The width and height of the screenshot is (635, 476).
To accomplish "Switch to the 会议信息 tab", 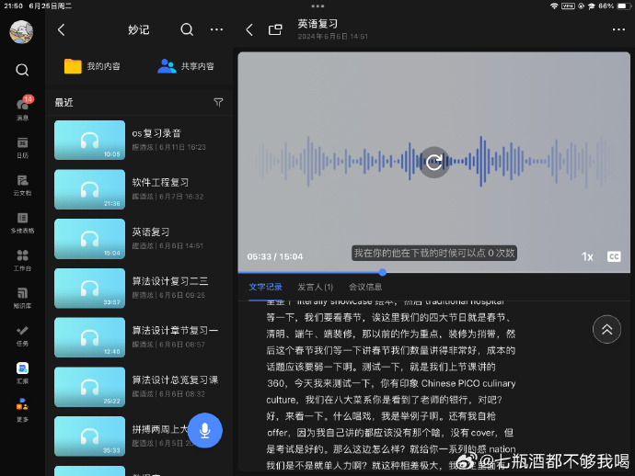I will 365,288.
